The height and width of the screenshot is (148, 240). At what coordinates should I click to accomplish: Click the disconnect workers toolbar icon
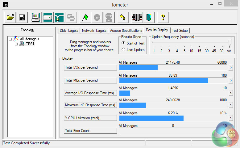tap(137, 17)
